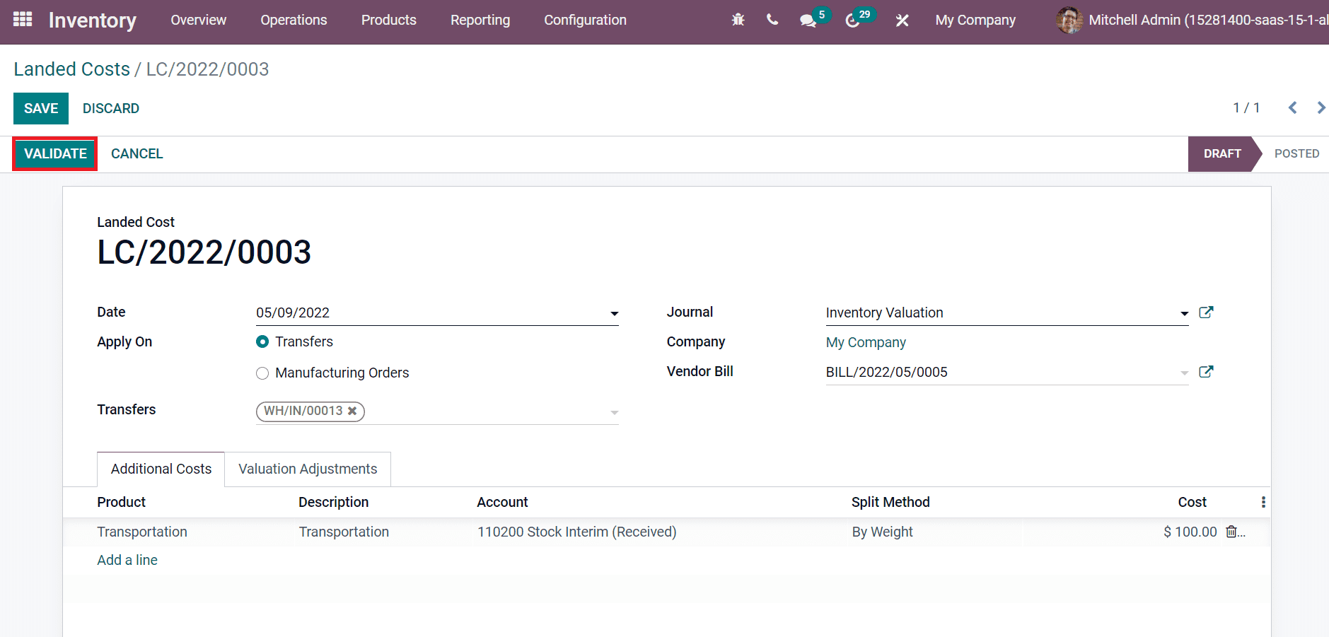Screen dimensions: 1329x637
Task: Sort by Description column header
Action: (333, 502)
